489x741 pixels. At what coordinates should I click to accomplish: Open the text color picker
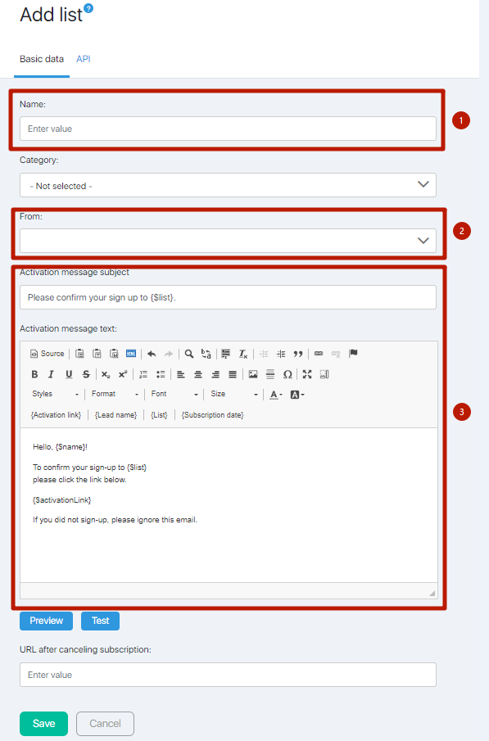point(276,395)
